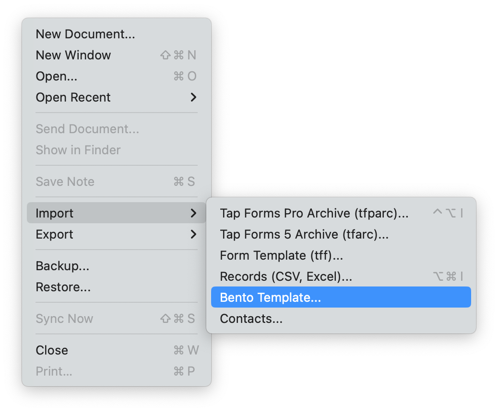
Task: Import a Tap Forms 5 Archive (tfarc)
Action: click(x=341, y=234)
